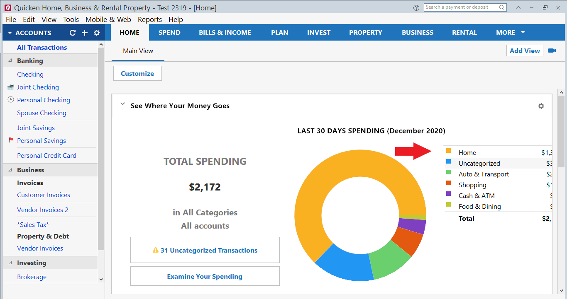Click the Quicken app logo icon
This screenshot has height=299, width=567.
[7, 7]
